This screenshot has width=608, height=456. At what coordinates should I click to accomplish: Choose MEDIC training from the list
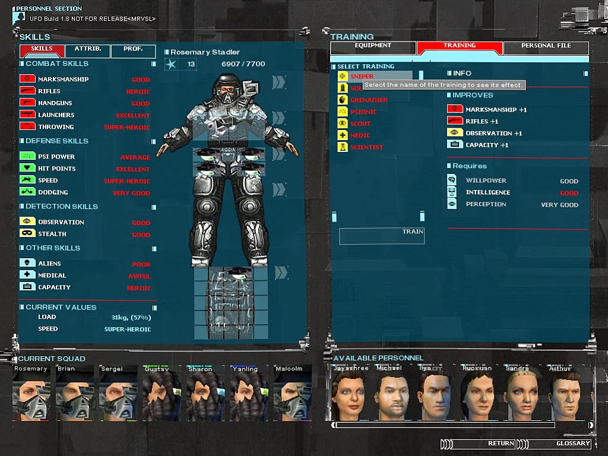[x=360, y=136]
